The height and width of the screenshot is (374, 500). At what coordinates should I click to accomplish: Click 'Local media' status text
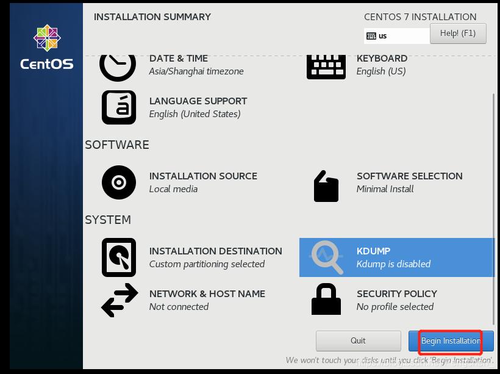tap(173, 189)
